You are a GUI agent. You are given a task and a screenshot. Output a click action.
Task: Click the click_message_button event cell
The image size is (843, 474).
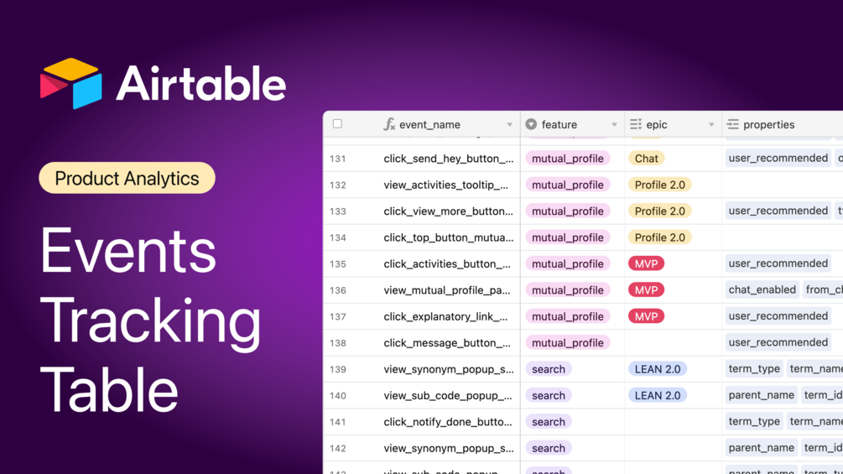pyautogui.click(x=449, y=343)
